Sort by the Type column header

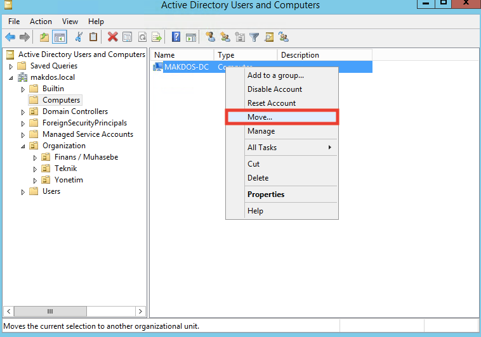pos(246,55)
